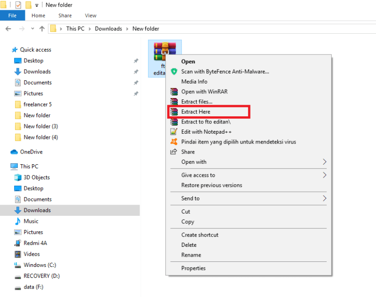
Task: Click New folder in the address breadcrumb
Action: (146, 29)
